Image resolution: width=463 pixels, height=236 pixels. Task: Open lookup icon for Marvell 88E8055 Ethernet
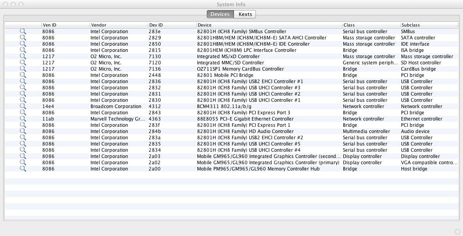click(23, 119)
